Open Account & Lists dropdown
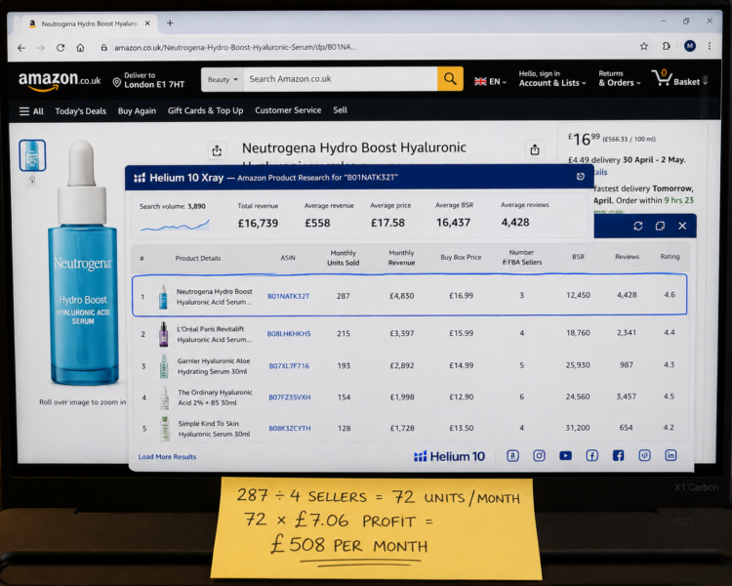 [x=552, y=78]
